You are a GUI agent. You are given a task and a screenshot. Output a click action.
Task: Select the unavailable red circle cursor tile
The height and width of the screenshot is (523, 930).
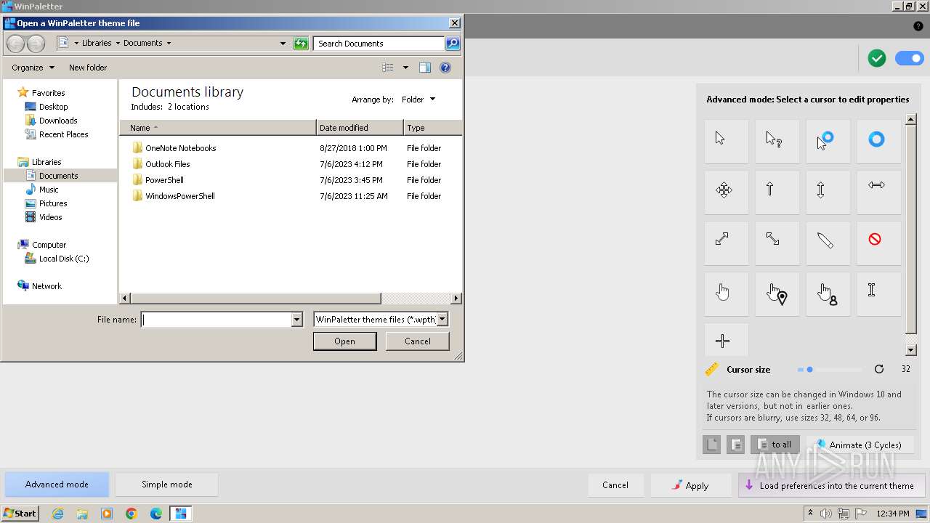(878, 243)
